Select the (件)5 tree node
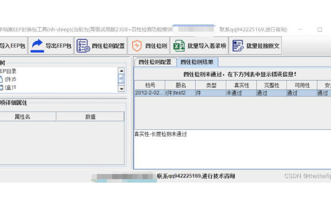Screen dimensions: 331x207 (x=10, y=80)
